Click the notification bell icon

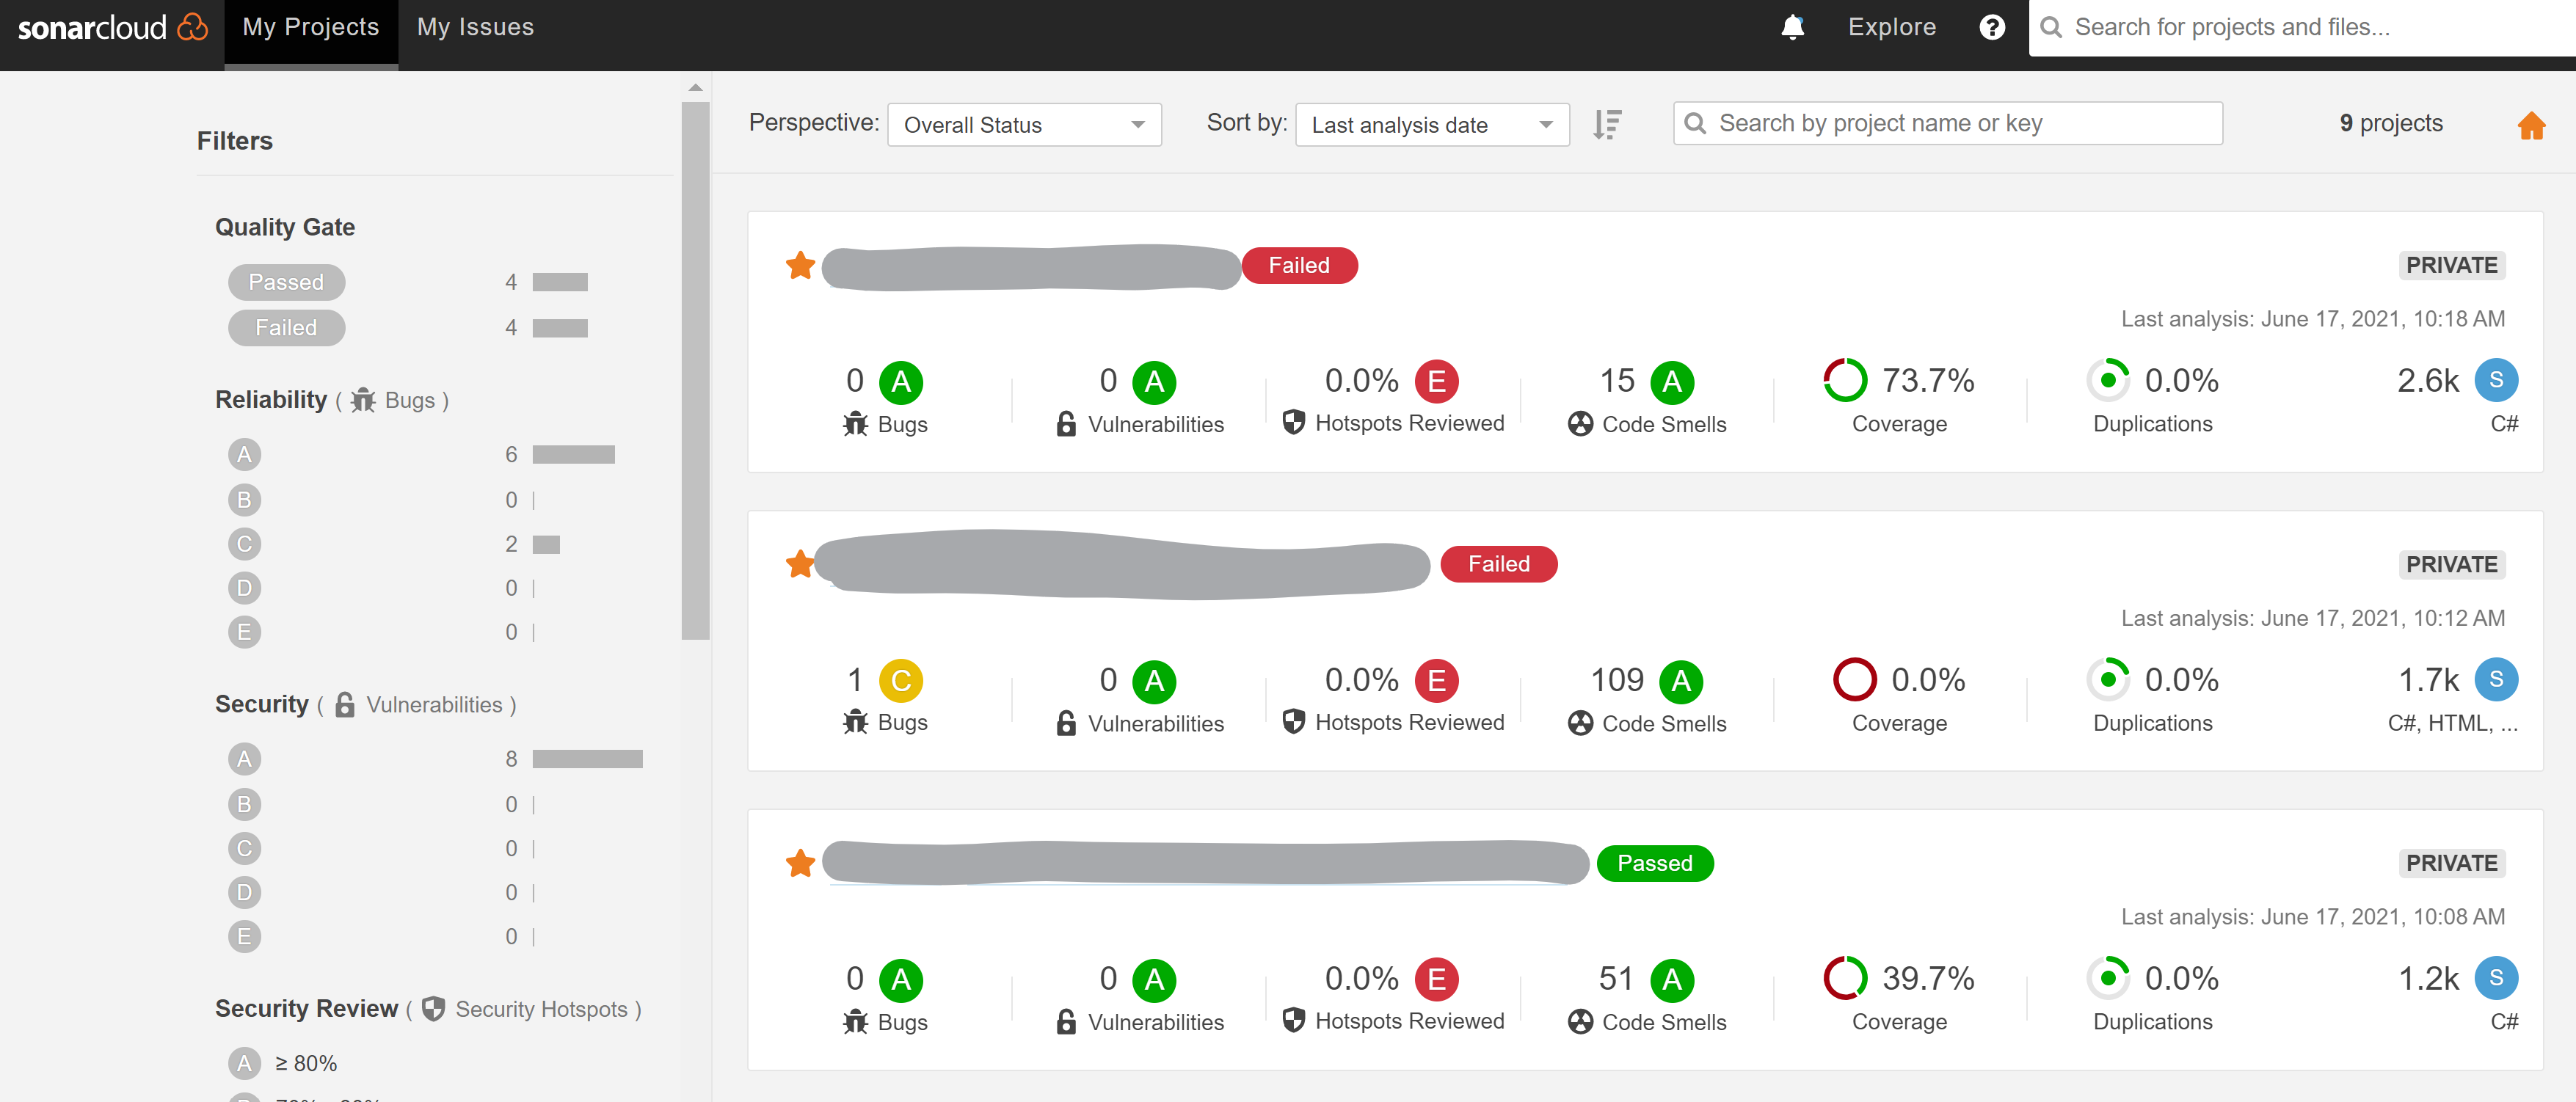(x=1793, y=27)
